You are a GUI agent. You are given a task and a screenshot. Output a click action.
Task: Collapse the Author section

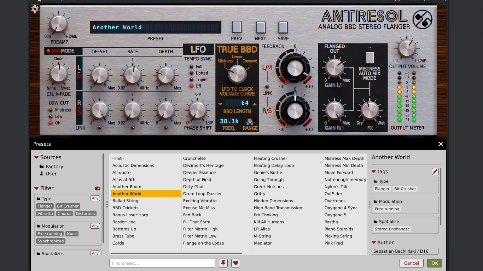374,242
